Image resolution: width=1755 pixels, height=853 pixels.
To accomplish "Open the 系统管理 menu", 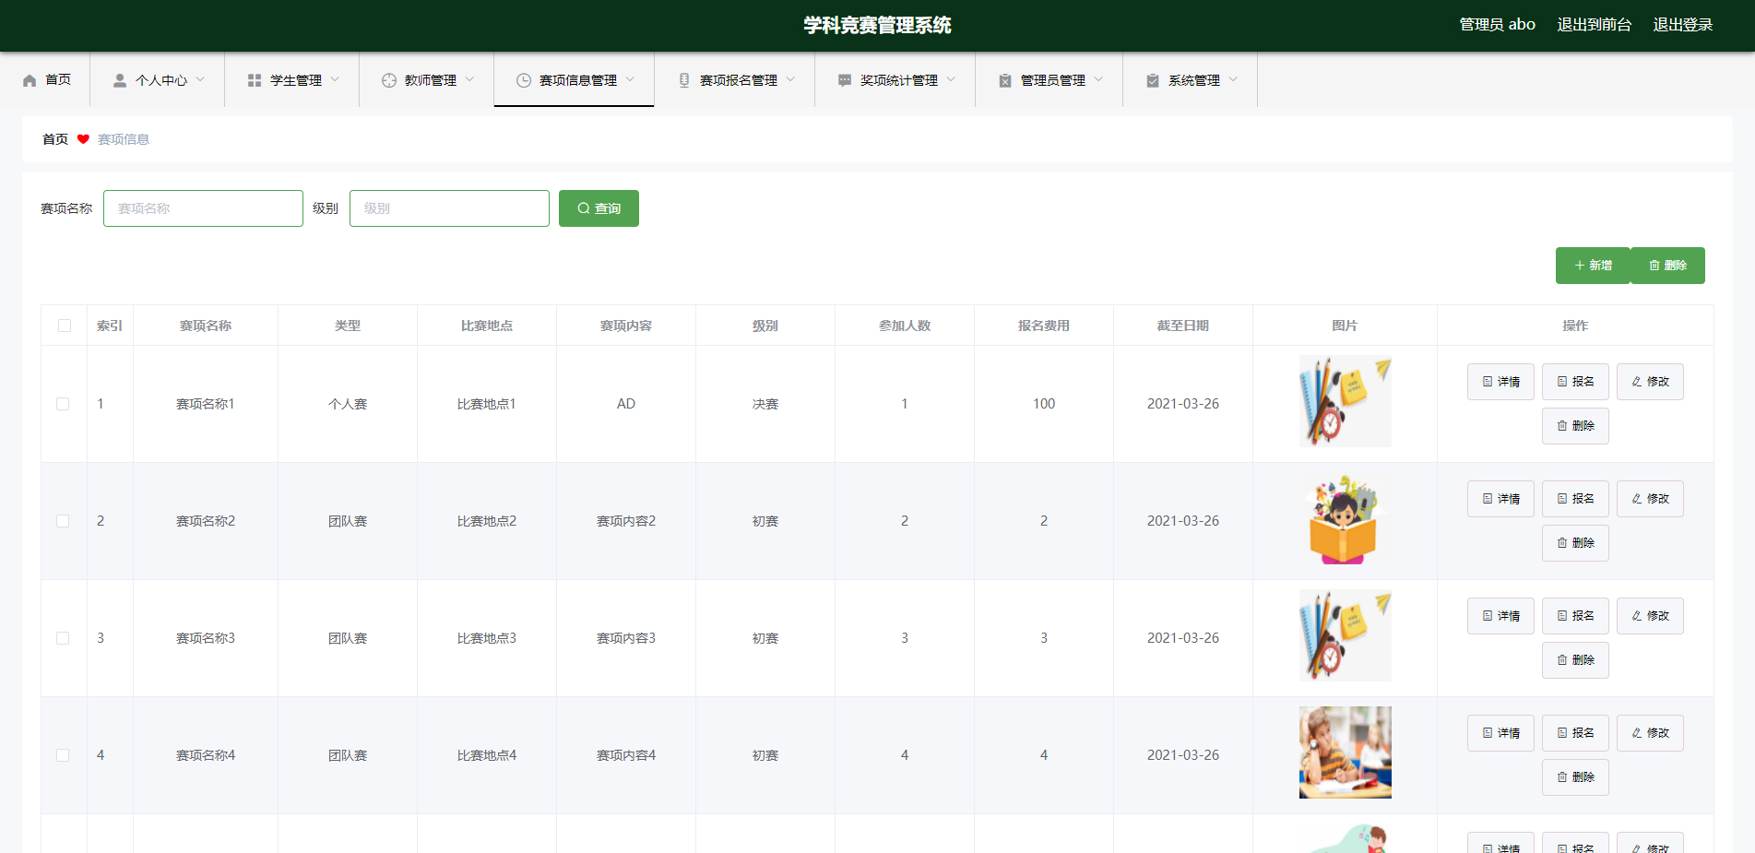I will pos(1191,80).
